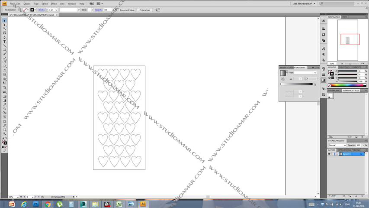
Task: Click the Stroke label in control bar
Action: 42,10
